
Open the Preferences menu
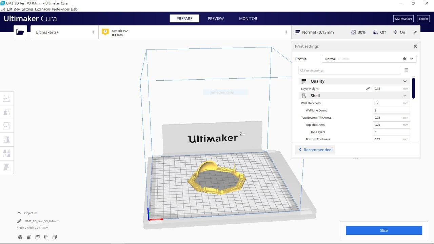tap(61, 9)
